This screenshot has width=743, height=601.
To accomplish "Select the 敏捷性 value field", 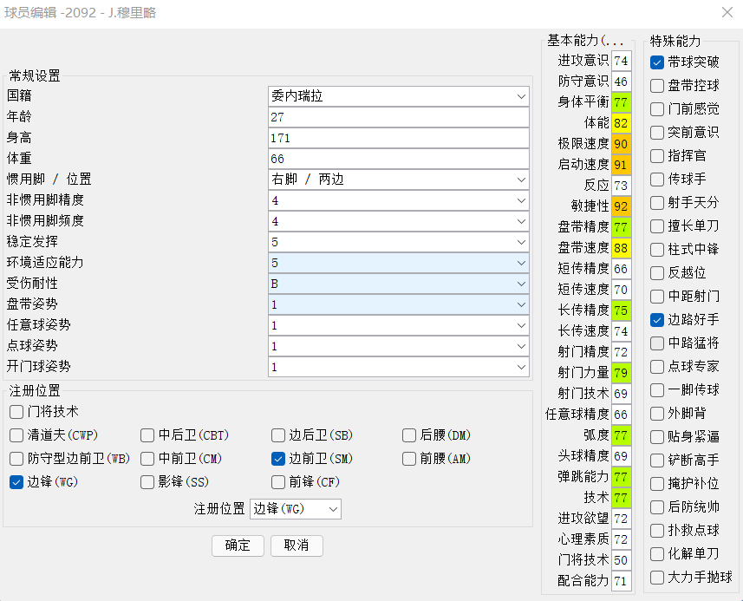I will pyautogui.click(x=622, y=206).
